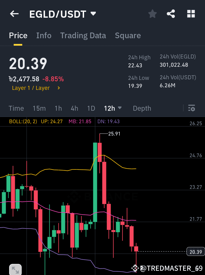Expand the chart to fullscreen
205x275 pixels.
pyautogui.click(x=15, y=269)
